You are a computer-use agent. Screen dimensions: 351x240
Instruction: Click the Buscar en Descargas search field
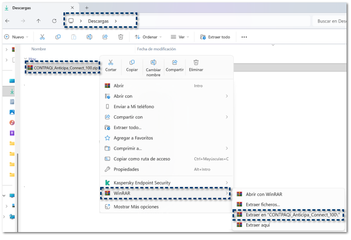coord(330,21)
